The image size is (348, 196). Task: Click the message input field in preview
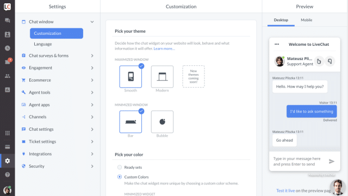297,161
